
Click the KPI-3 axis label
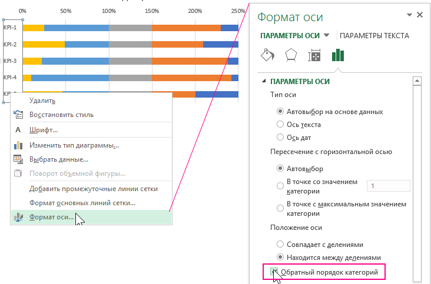(10, 61)
